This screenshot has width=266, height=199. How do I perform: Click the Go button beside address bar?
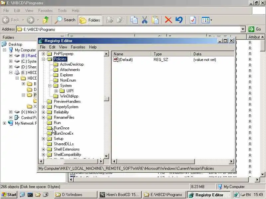255,29
